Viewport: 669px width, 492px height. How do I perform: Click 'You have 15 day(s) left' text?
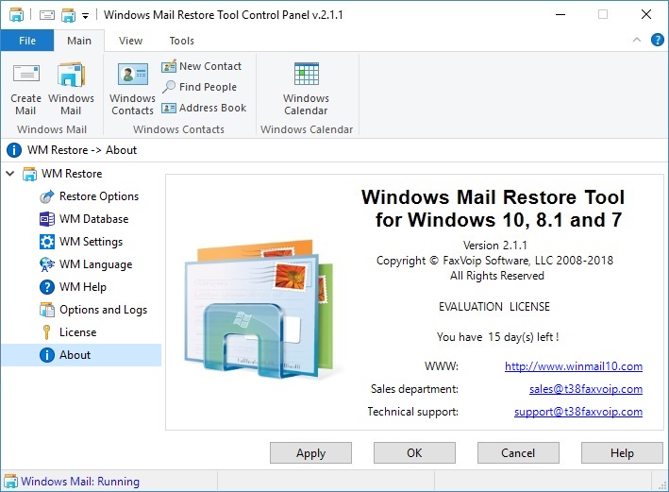[497, 337]
